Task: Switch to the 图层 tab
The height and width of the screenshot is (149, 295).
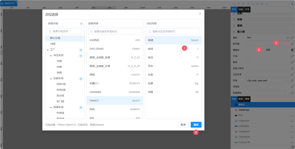Action: [x=240, y=98]
